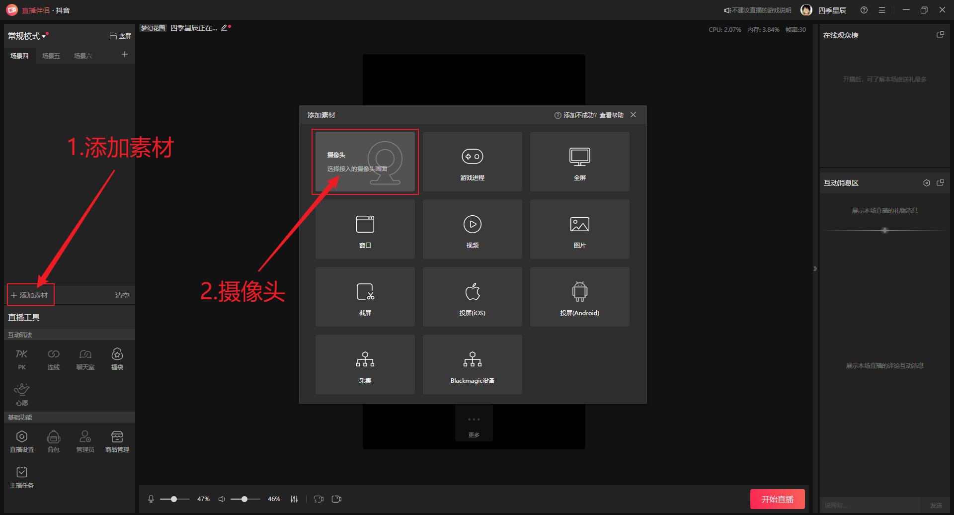This screenshot has width=954, height=515.
Task: Click the 四季星辰 username in title bar
Action: 832,10
